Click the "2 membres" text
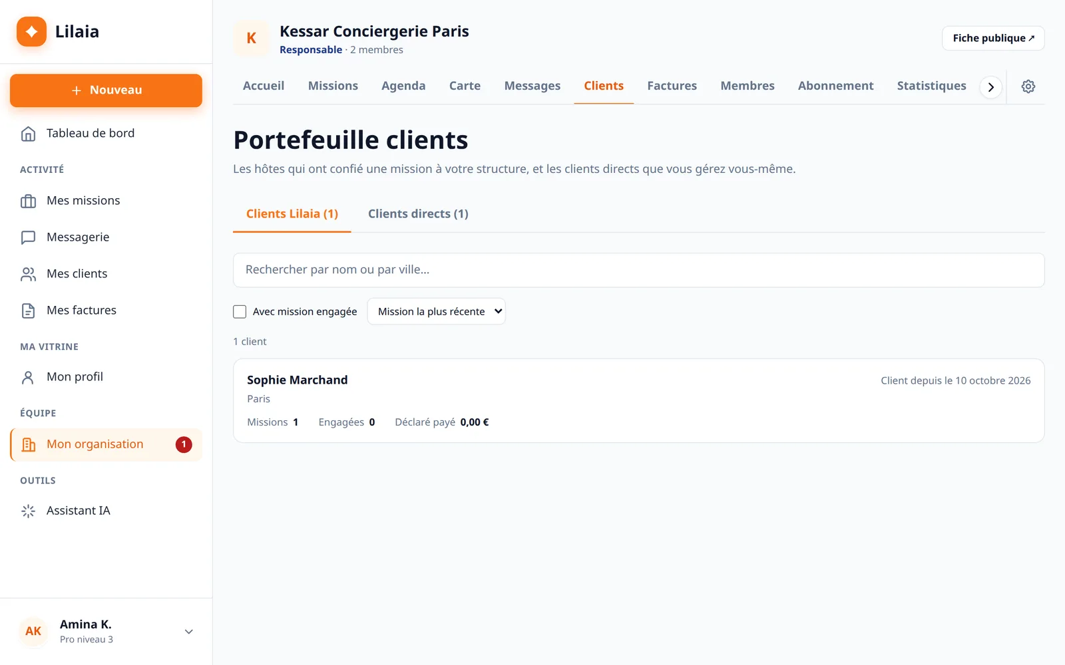 pos(377,50)
